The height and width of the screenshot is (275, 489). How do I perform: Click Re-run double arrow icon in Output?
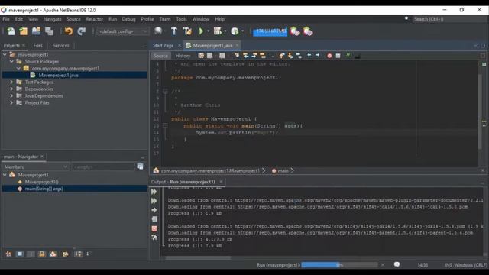pos(154,192)
